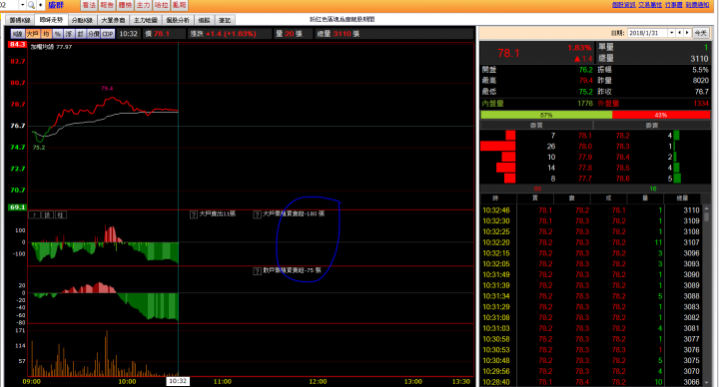Click the 75.2 low label on chart
The height and width of the screenshot is (387, 719).
(x=39, y=148)
